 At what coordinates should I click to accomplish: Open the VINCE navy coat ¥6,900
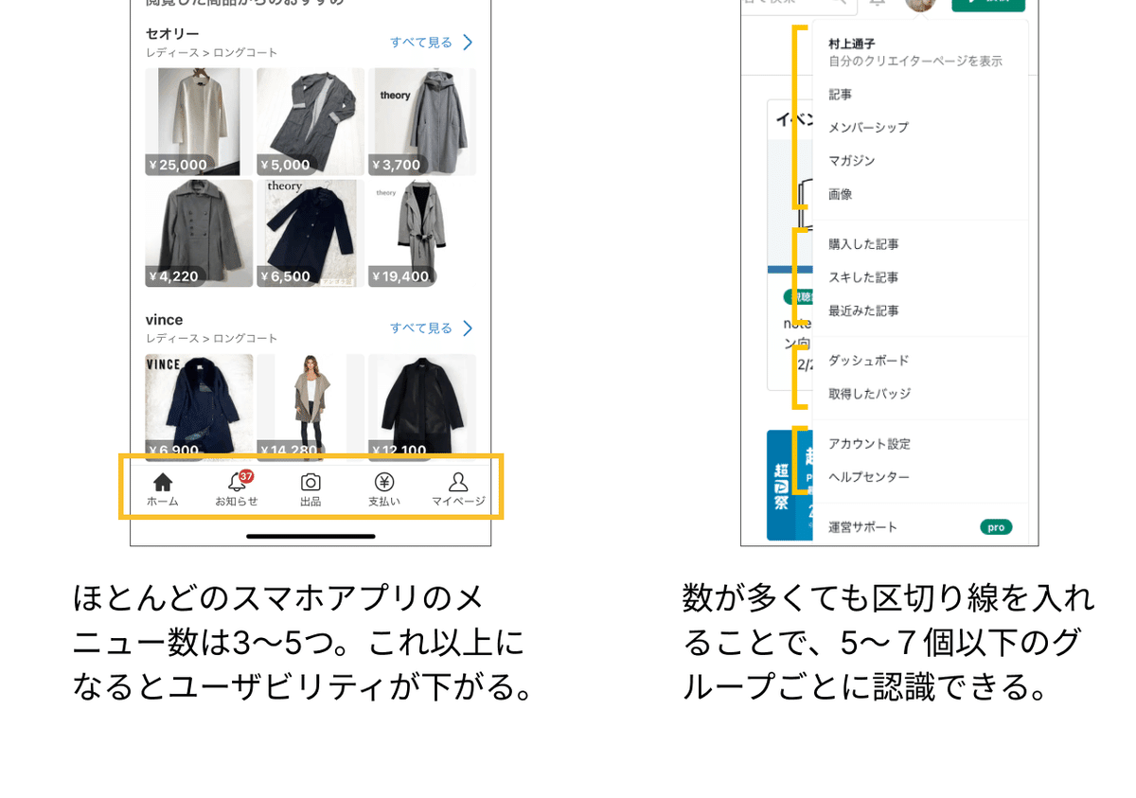[199, 408]
